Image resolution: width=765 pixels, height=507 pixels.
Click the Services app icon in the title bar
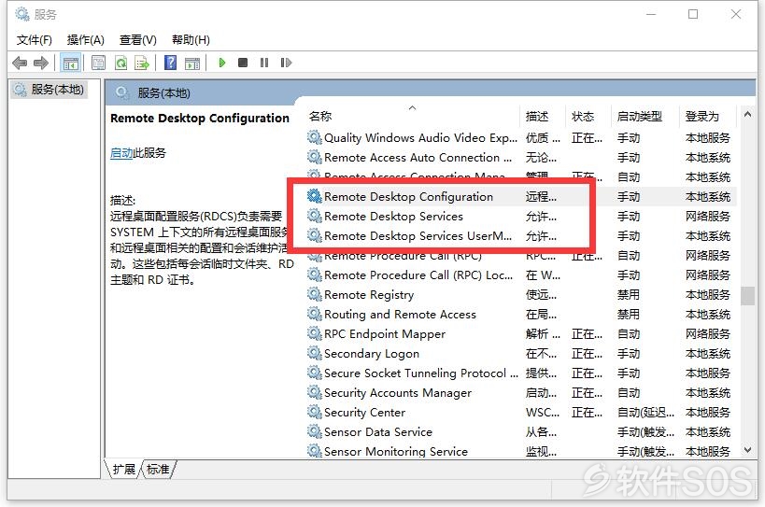22,14
